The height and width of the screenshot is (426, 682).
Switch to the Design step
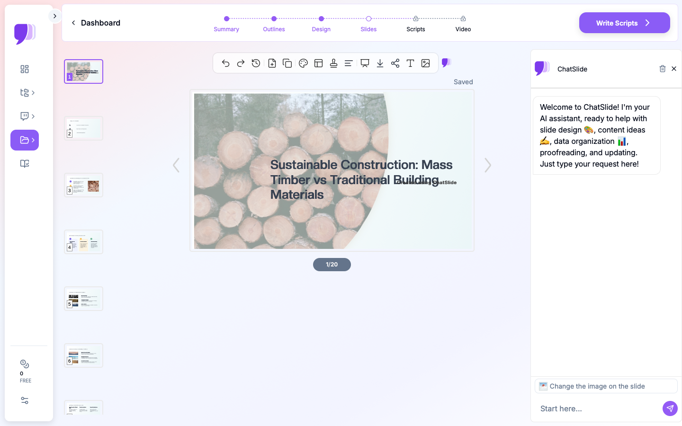pos(321,24)
